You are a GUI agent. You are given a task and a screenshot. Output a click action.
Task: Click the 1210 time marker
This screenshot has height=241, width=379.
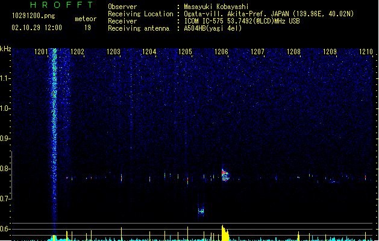366,52
